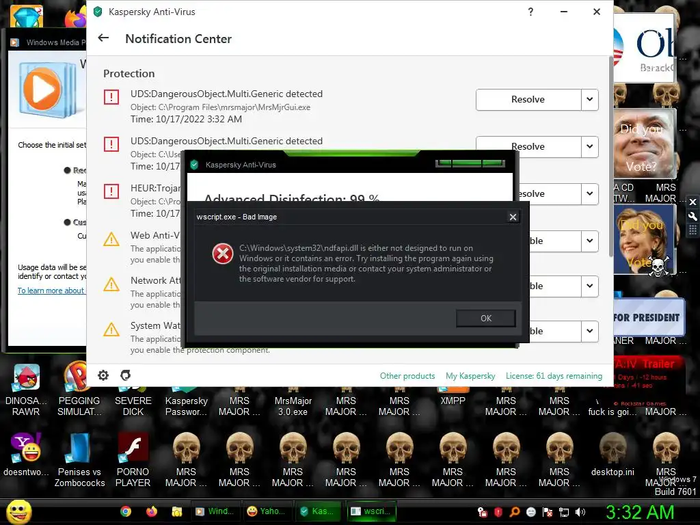
Task: Select Cus... radio option in Media Player
Action: click(68, 222)
